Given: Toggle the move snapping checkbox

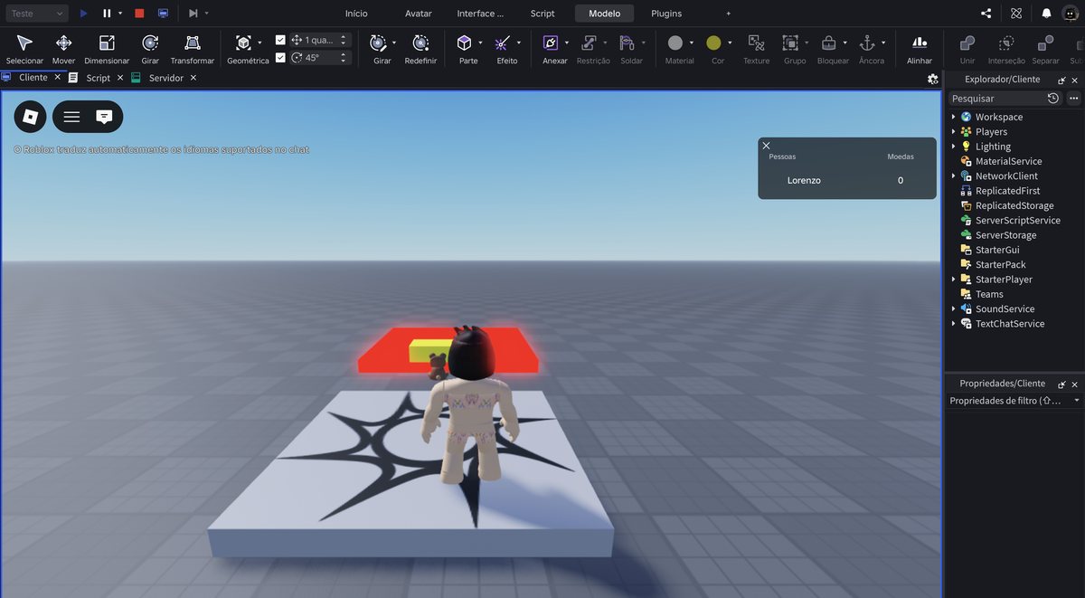Looking at the screenshot, I should (x=280, y=40).
